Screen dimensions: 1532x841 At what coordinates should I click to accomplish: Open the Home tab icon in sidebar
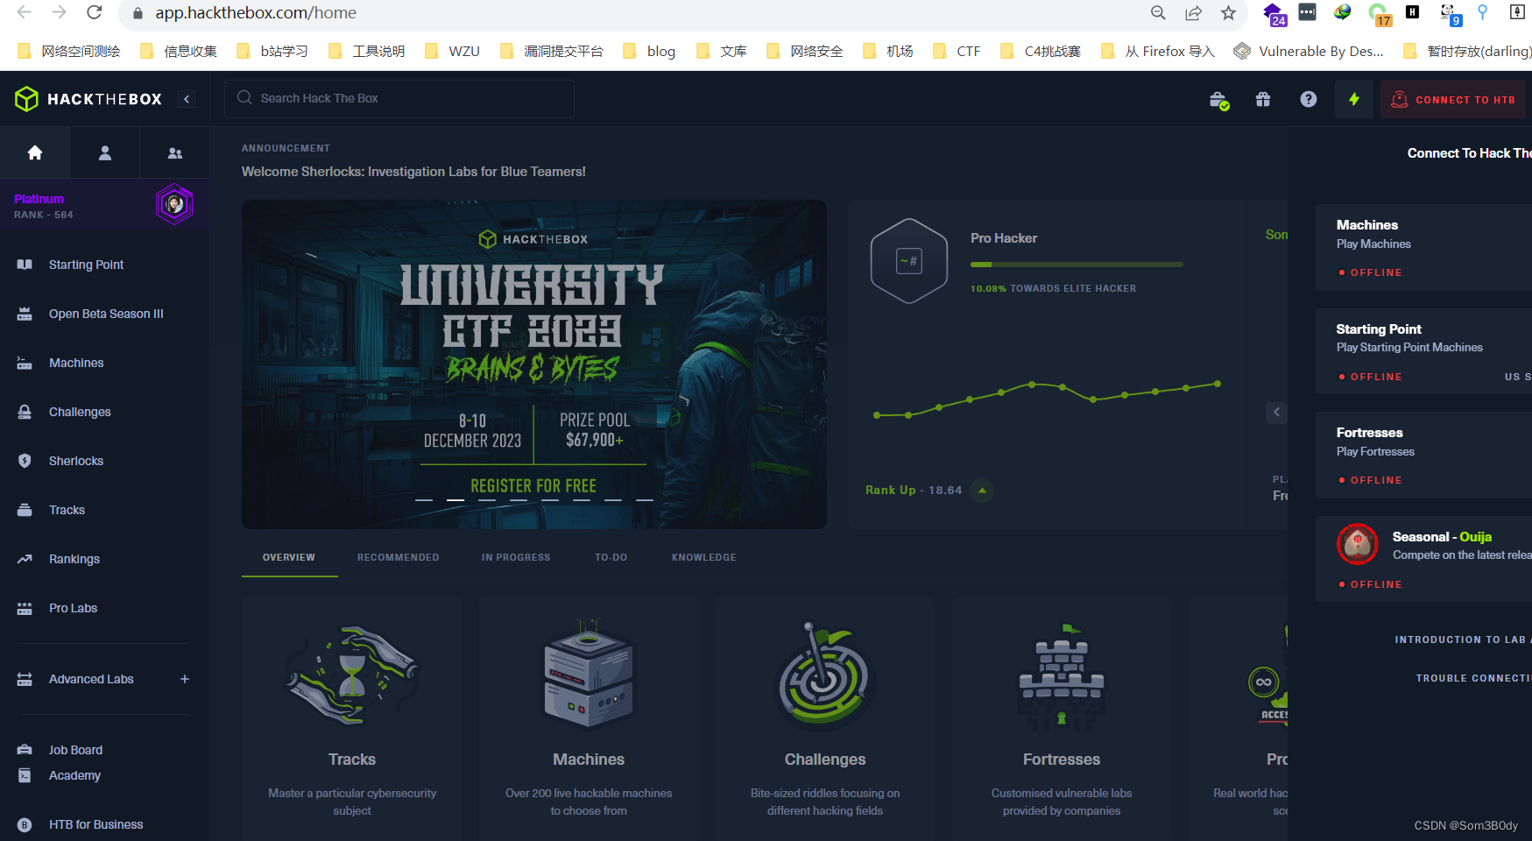(x=35, y=153)
